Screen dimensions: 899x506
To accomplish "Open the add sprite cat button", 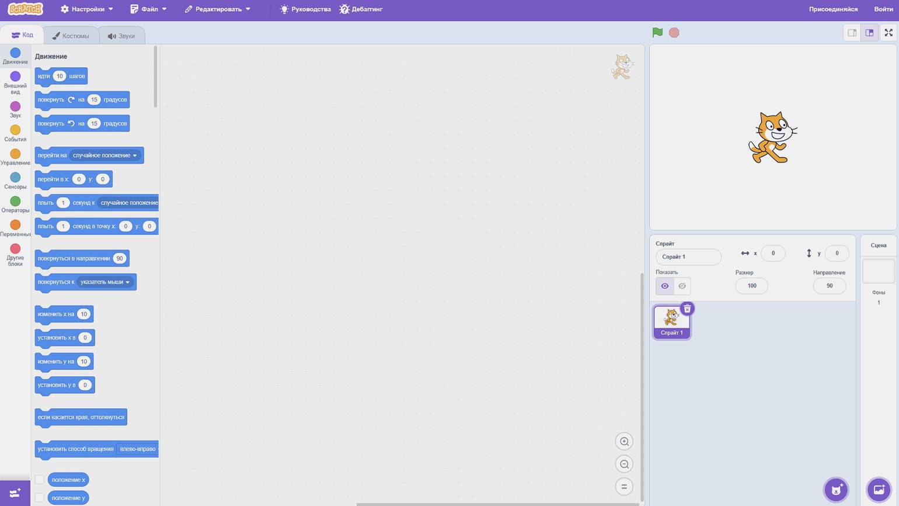I will [x=836, y=490].
